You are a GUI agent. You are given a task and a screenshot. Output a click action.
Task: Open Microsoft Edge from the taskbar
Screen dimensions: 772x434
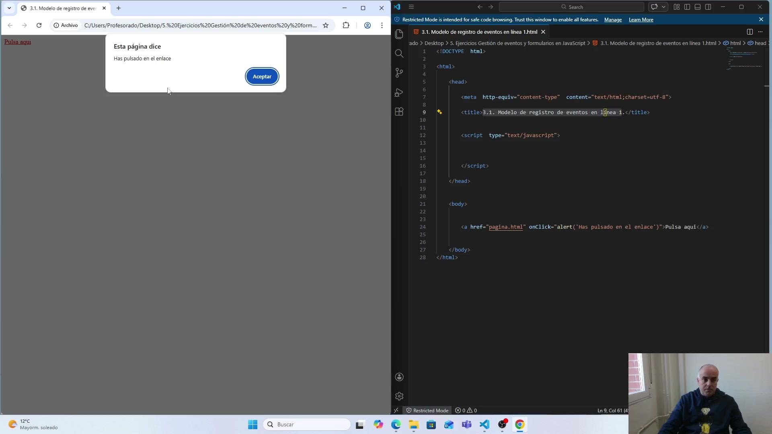click(396, 424)
